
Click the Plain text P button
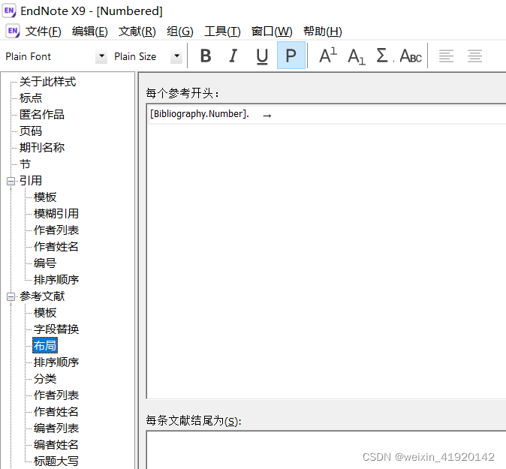[291, 56]
